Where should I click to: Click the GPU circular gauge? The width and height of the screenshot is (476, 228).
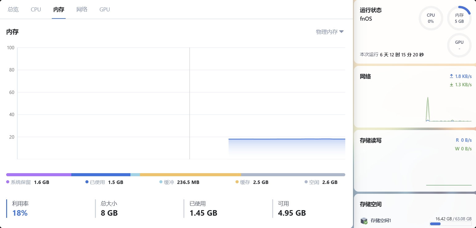tap(459, 45)
